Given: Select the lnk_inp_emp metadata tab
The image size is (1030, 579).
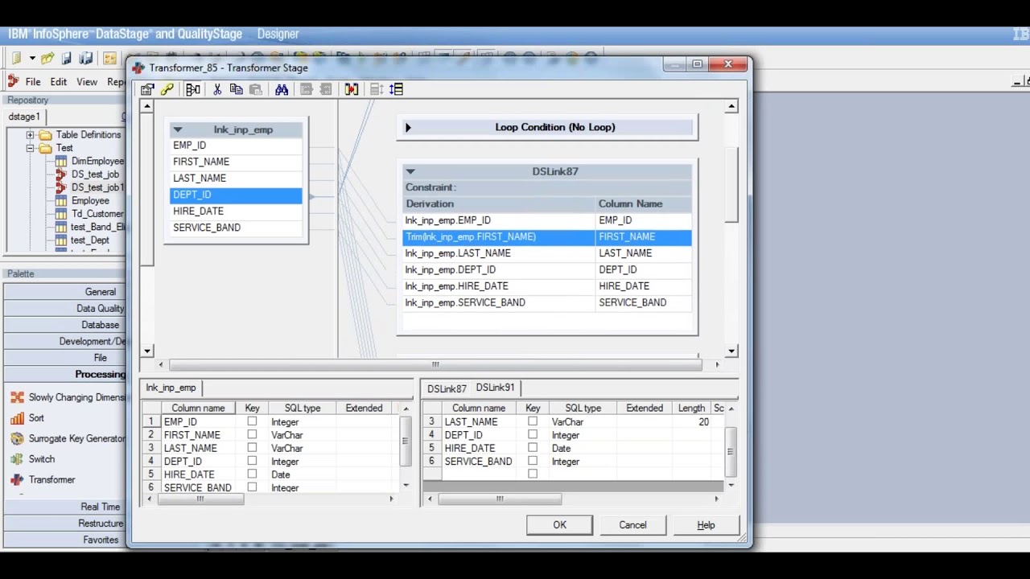Looking at the screenshot, I should click(x=171, y=388).
